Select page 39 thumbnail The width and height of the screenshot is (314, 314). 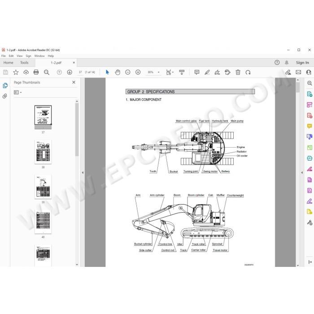[x=43, y=187]
